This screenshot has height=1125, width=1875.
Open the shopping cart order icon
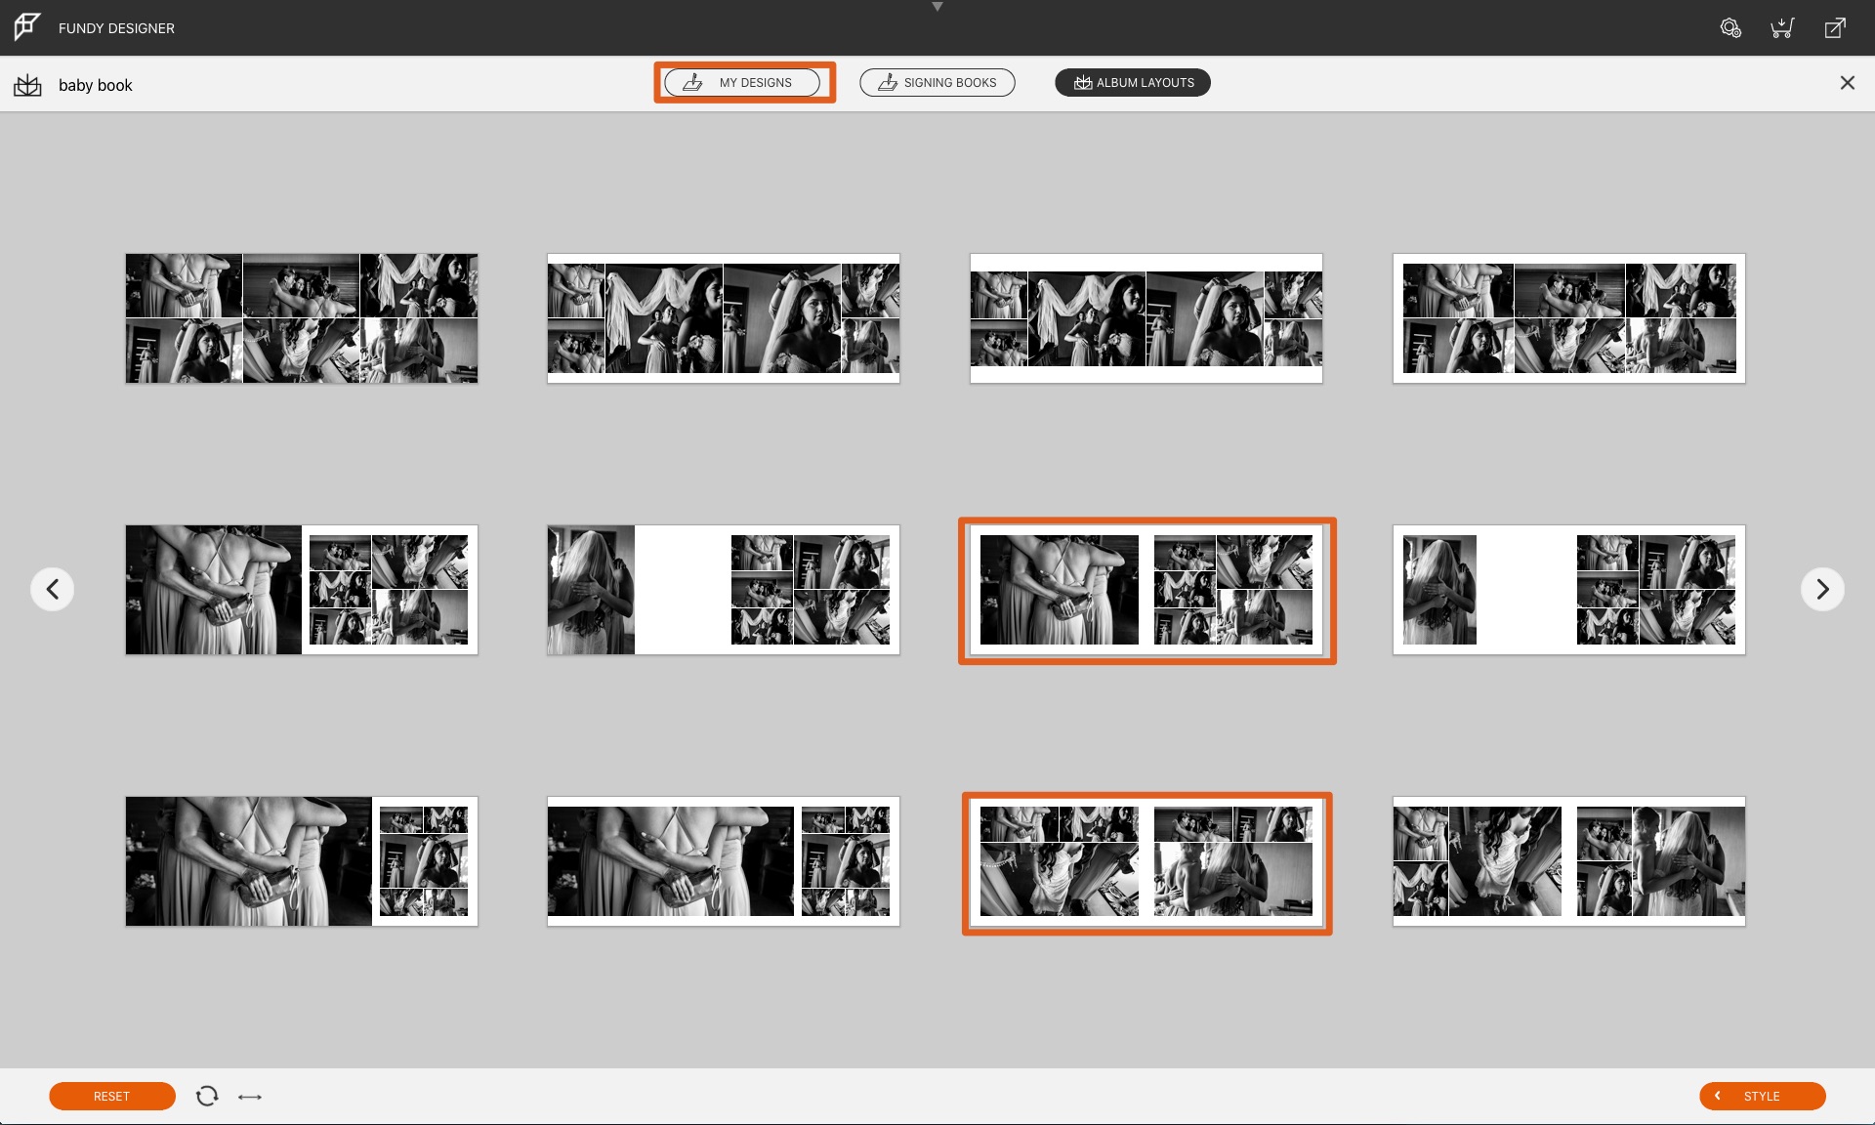[x=1782, y=28]
